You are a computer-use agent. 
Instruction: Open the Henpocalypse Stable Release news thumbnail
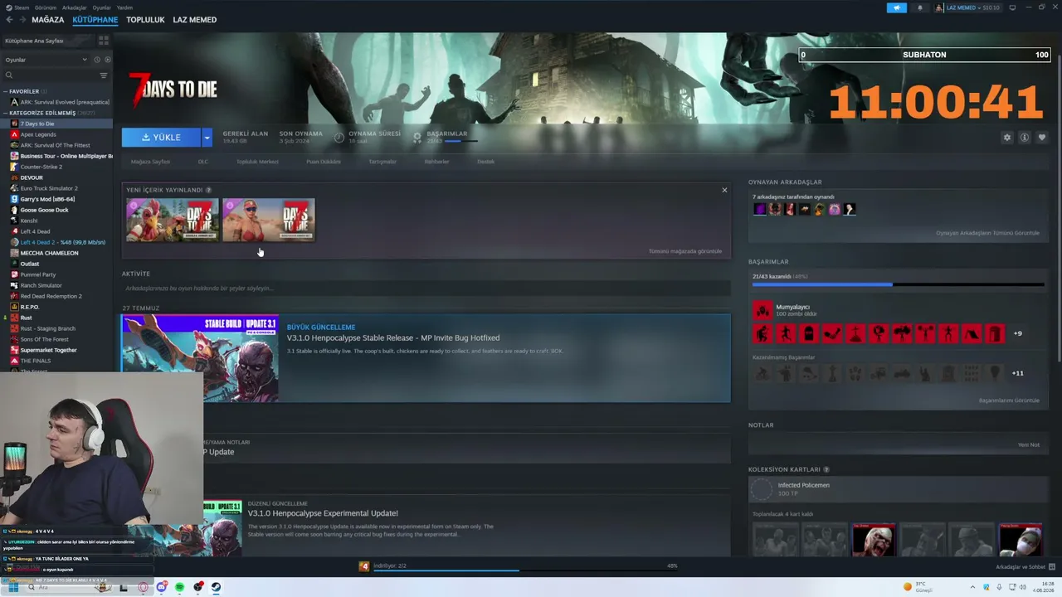pos(200,358)
